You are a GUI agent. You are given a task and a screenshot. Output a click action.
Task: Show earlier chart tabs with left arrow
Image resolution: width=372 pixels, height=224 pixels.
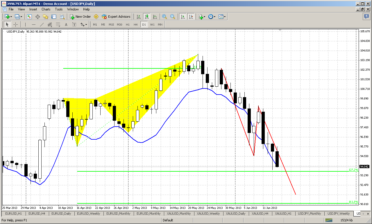click(x=364, y=214)
